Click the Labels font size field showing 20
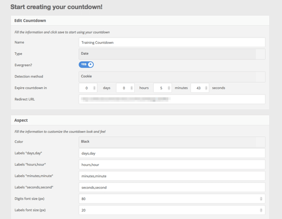 point(172,210)
